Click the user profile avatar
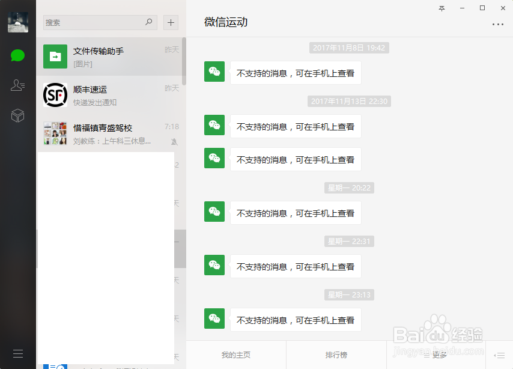The height and width of the screenshot is (369, 513). (18, 22)
